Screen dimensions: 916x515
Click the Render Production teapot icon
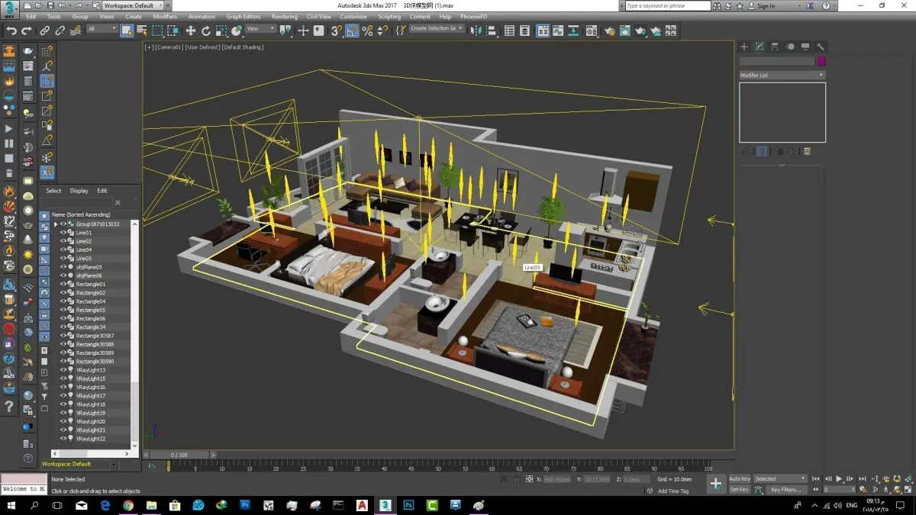pos(640,31)
